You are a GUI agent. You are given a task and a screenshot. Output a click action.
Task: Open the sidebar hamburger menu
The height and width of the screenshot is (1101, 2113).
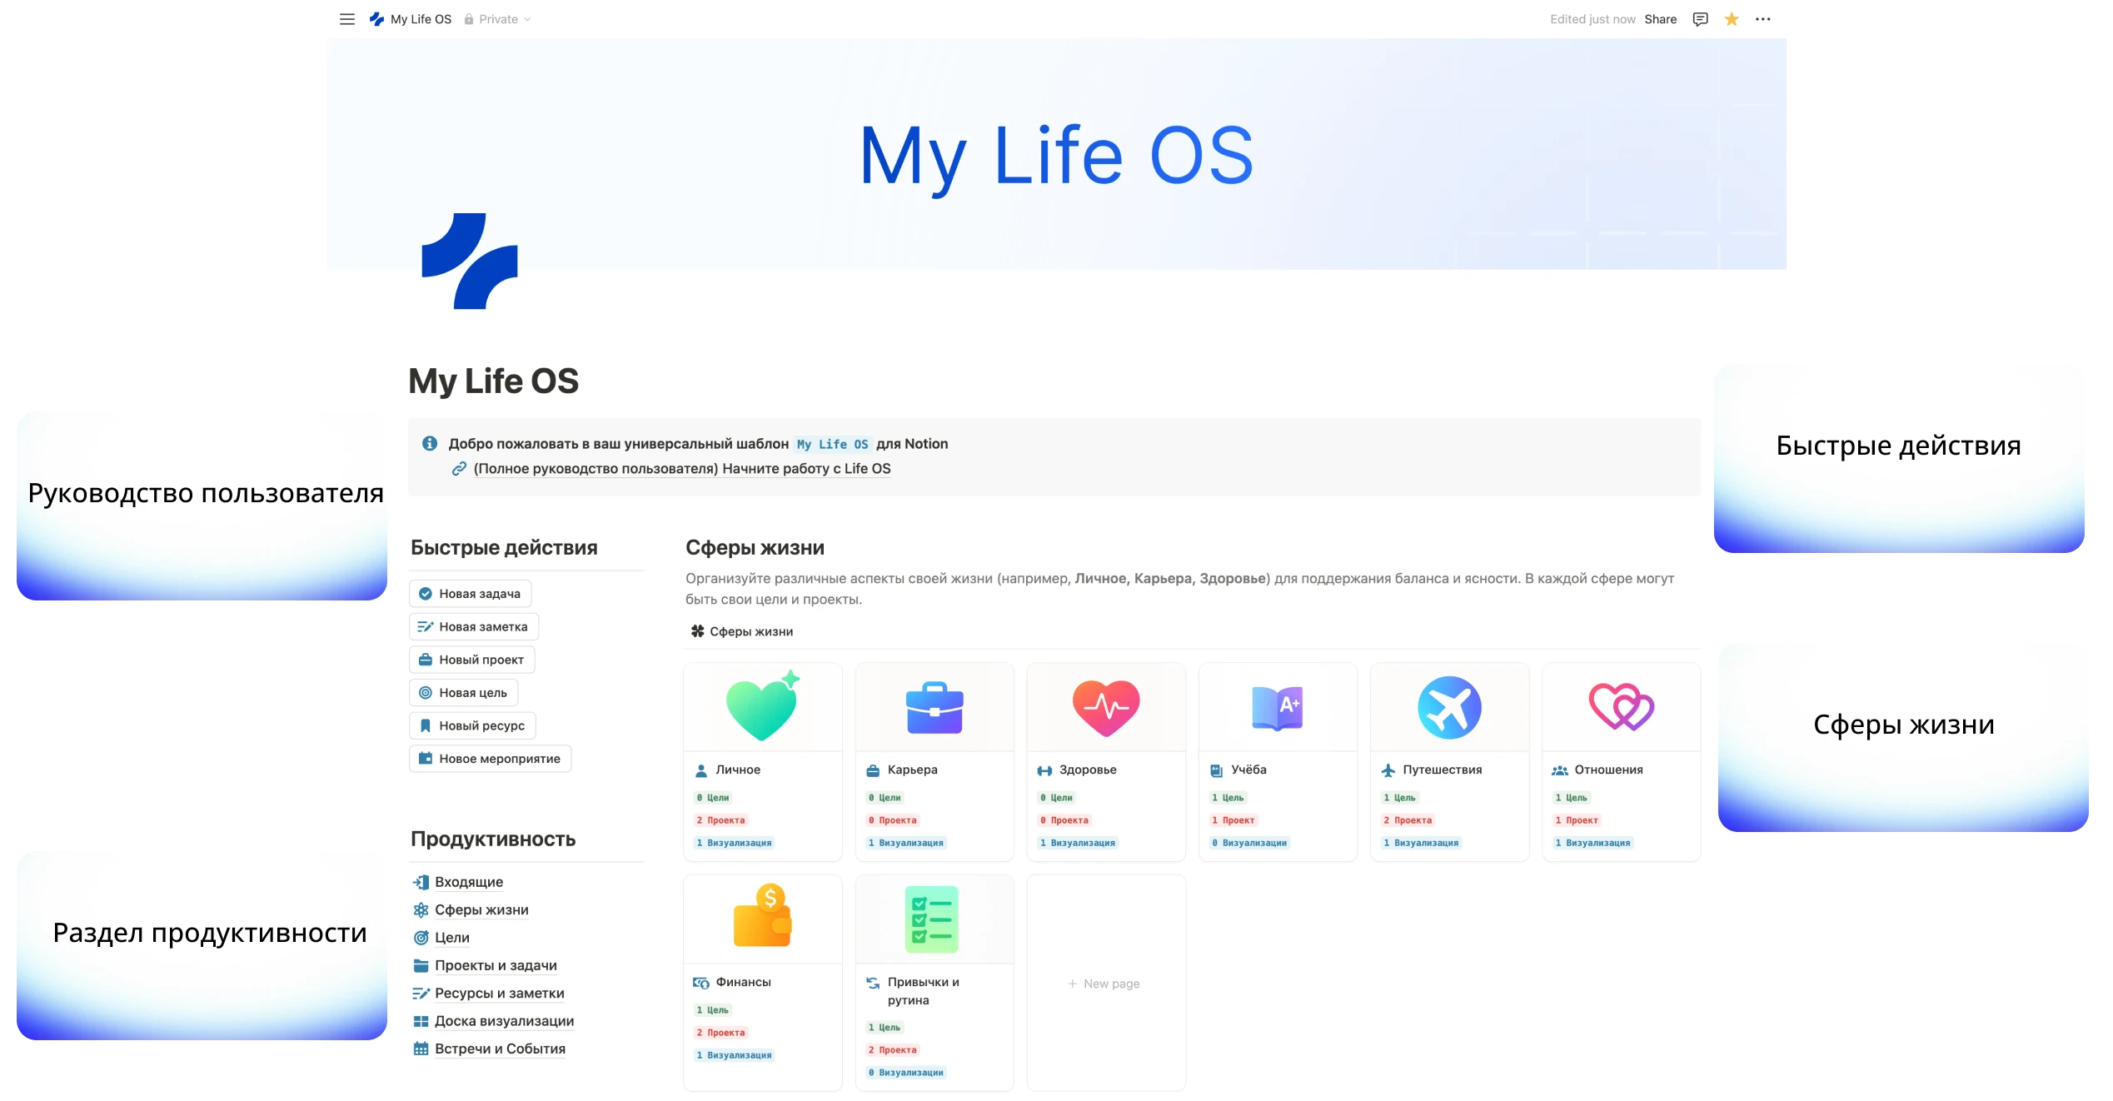tap(347, 19)
